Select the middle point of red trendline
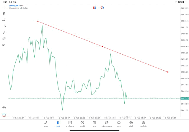The width and height of the screenshot is (189, 132). coord(102,47)
